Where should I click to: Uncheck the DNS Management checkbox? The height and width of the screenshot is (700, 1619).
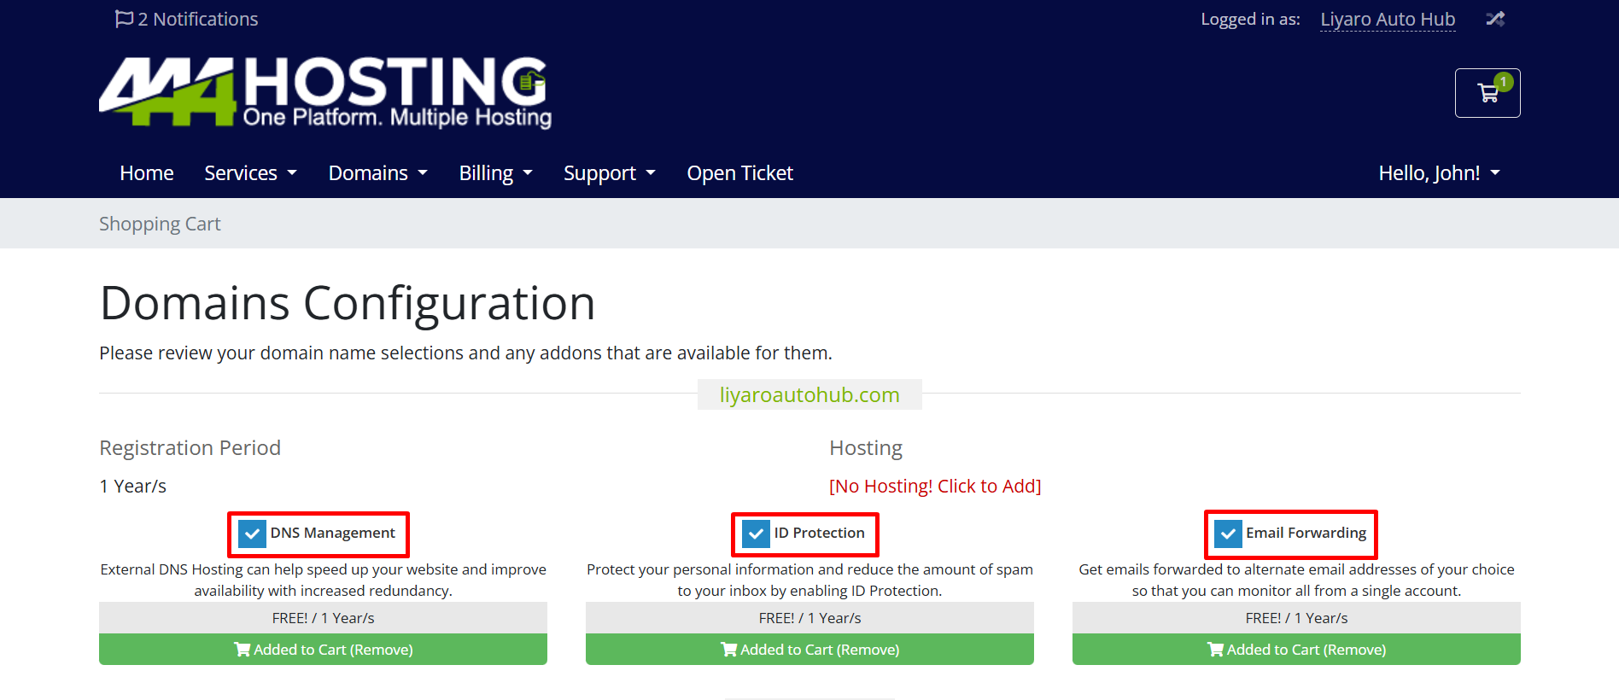[252, 534]
